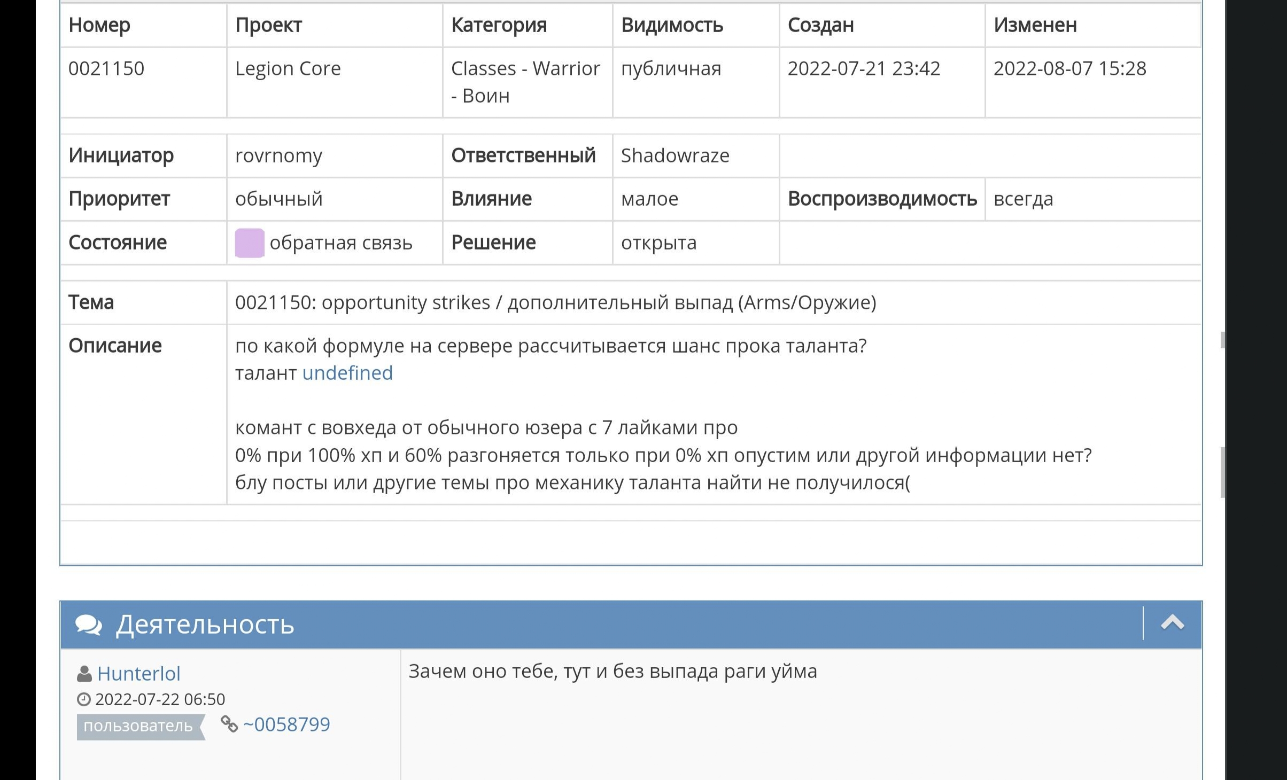The width and height of the screenshot is (1287, 780).
Task: Click the Hunterlol comment text about раги
Action: pyautogui.click(x=613, y=671)
